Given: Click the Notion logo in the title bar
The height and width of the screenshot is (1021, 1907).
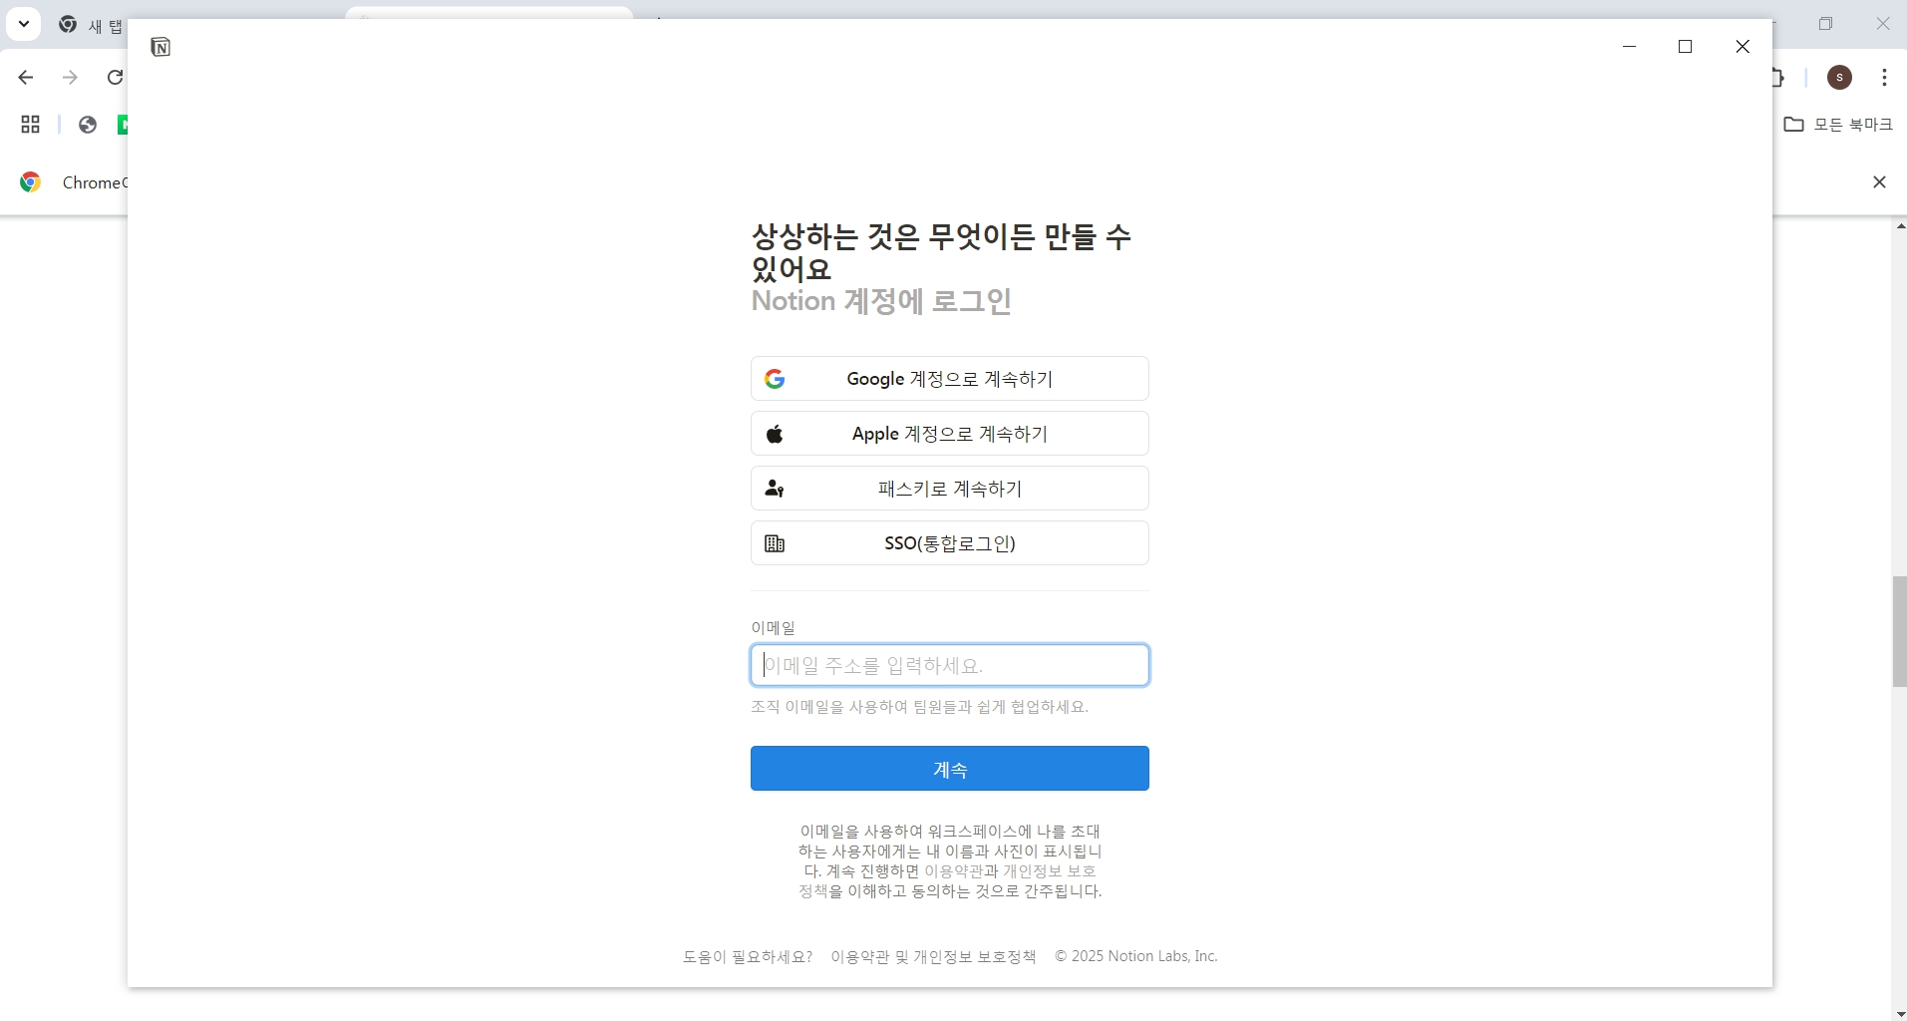Looking at the screenshot, I should (x=160, y=47).
